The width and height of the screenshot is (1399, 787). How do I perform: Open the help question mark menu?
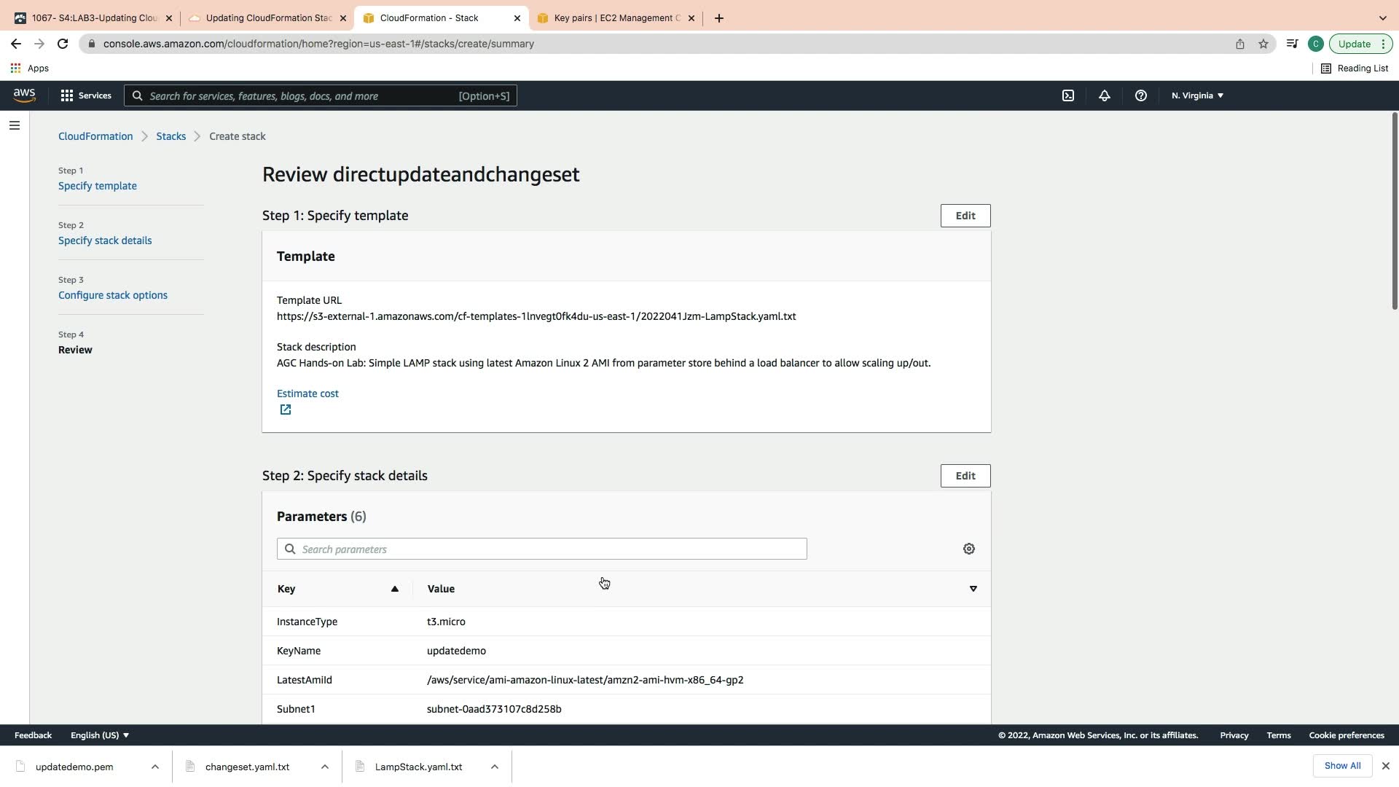(x=1141, y=95)
